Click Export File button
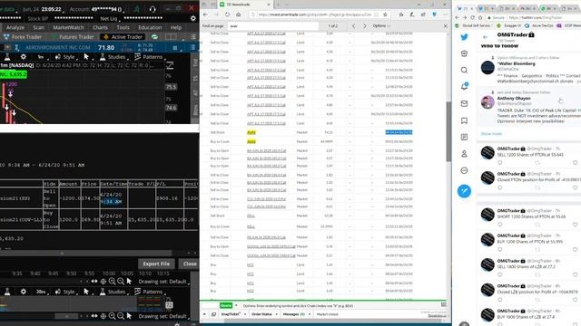Viewport: 581px width, 326px height. [156, 264]
